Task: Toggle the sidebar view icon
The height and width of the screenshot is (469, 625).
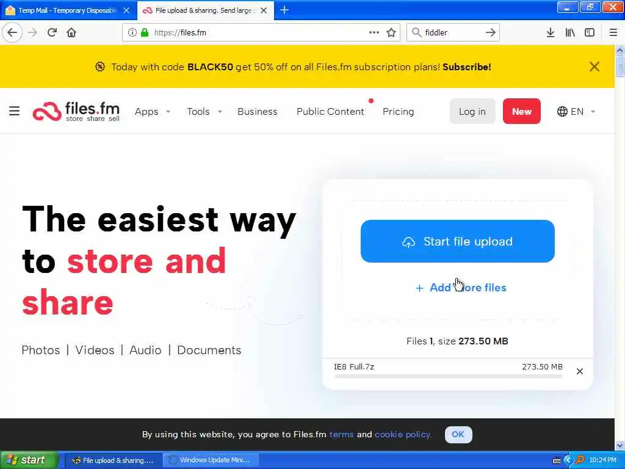Action: pyautogui.click(x=590, y=32)
